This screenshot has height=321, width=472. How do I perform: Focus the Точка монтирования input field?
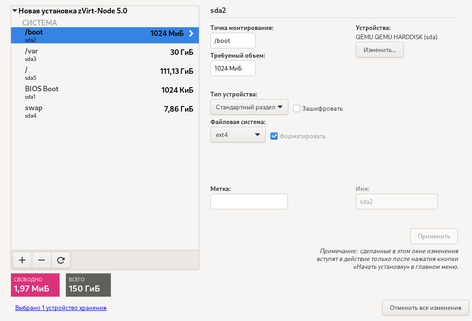[233, 41]
